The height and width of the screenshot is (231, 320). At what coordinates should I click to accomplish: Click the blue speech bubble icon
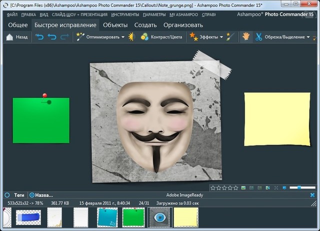(284, 187)
